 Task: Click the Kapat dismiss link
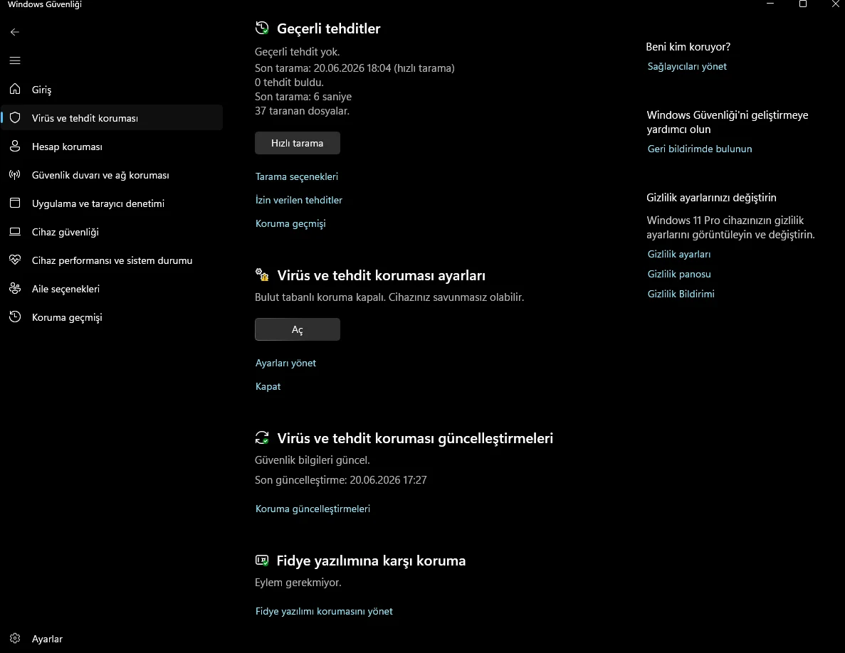coord(268,386)
